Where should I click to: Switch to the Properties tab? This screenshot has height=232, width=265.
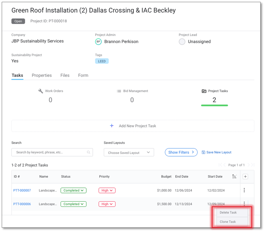(x=42, y=75)
